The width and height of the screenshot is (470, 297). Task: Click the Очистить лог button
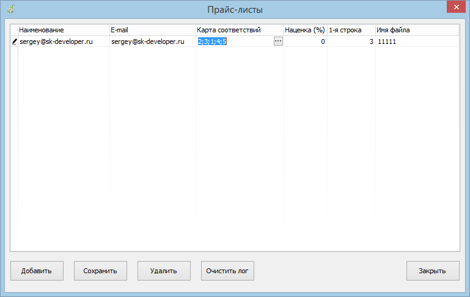click(x=227, y=271)
